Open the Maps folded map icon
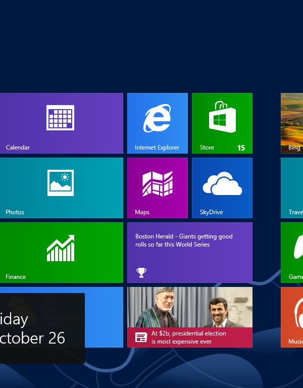The width and height of the screenshot is (303, 388). coord(158,183)
